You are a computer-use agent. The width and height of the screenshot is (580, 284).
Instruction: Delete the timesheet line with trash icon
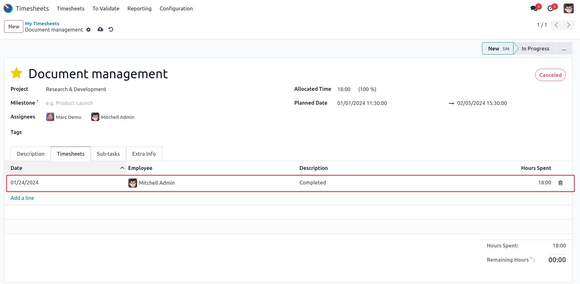click(560, 183)
